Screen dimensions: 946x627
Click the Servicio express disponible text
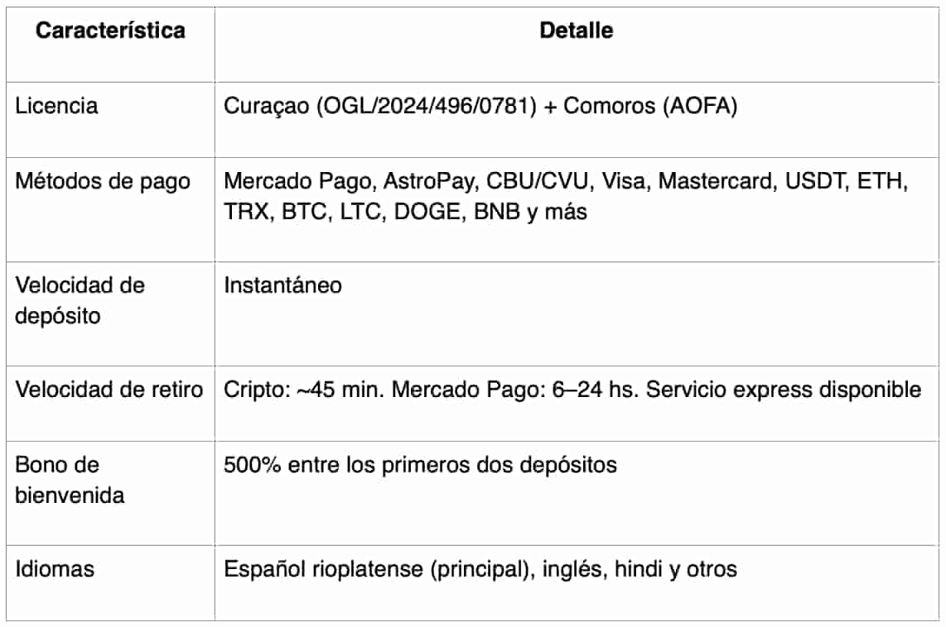pyautogui.click(x=784, y=389)
